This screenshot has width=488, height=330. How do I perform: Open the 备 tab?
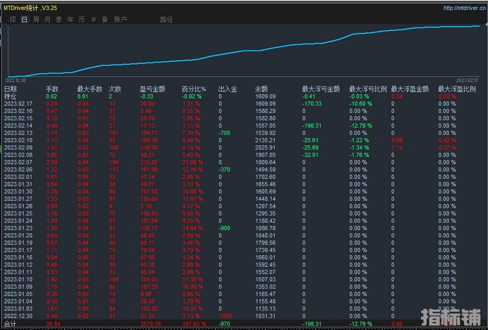(x=105, y=19)
